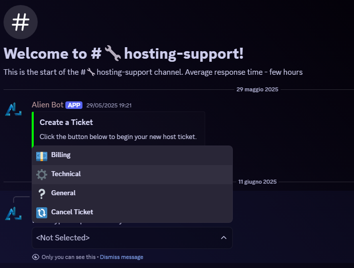This screenshot has width=354, height=268.
Task: Click the APP badge next to Alien Bot
Action: [74, 105]
